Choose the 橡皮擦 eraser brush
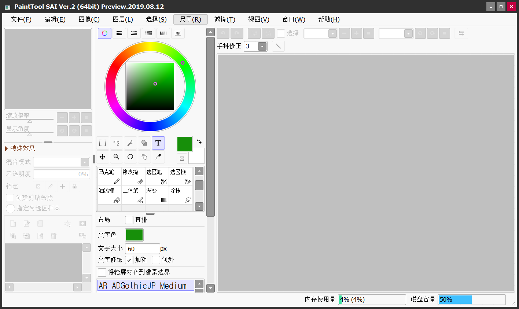The image size is (519, 309). (x=133, y=177)
